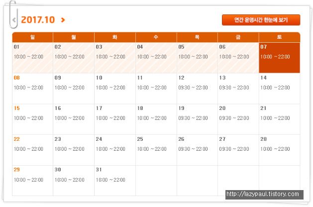
Task: Select date 25 cell
Action: click(x=156, y=150)
